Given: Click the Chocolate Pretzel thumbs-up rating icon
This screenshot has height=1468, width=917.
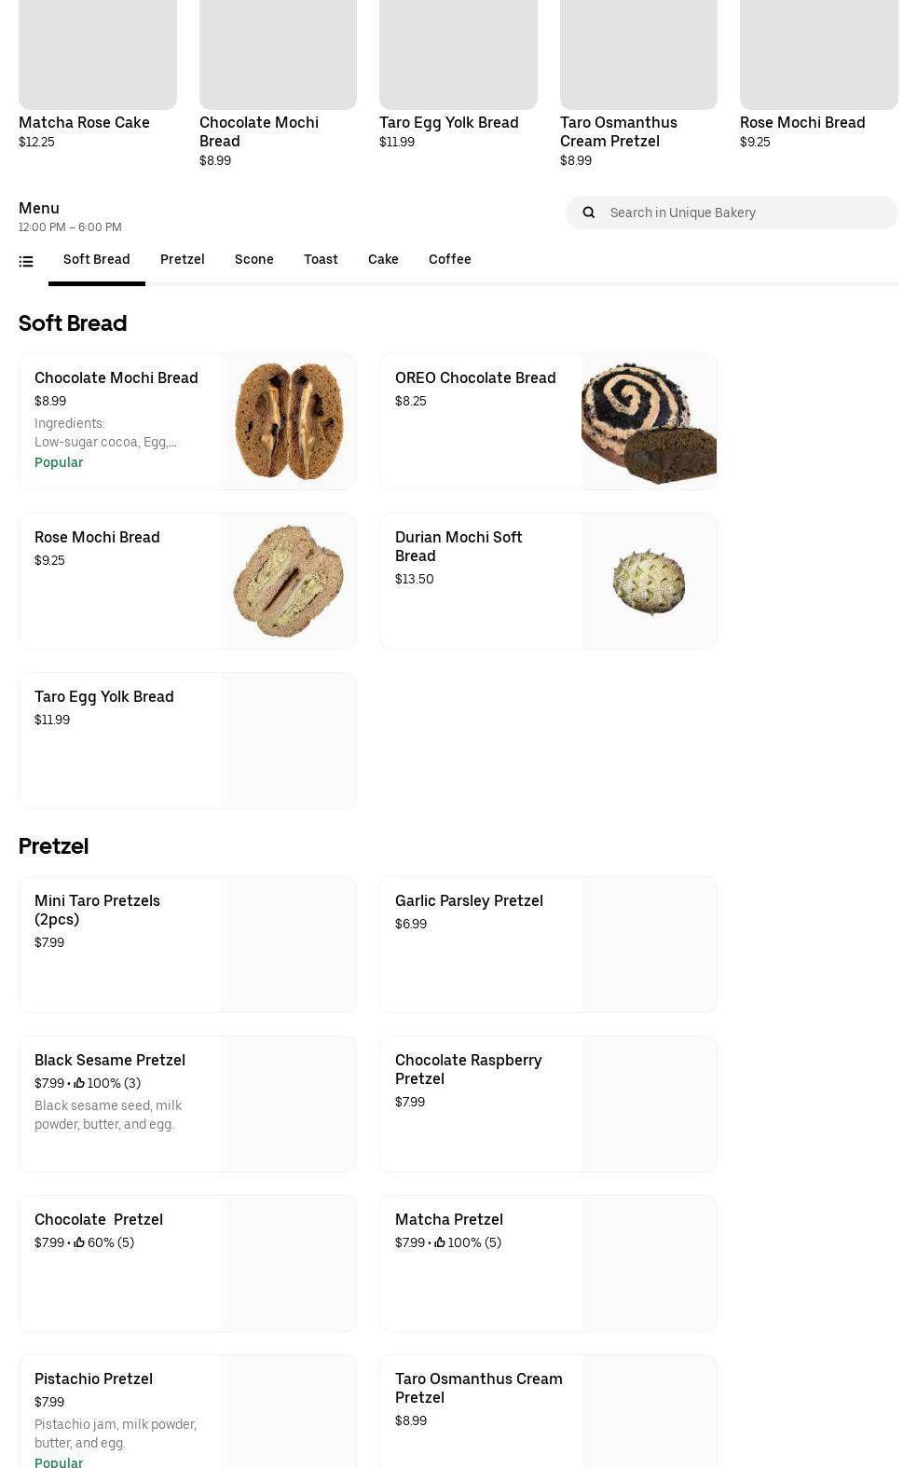Looking at the screenshot, I should tap(79, 1242).
